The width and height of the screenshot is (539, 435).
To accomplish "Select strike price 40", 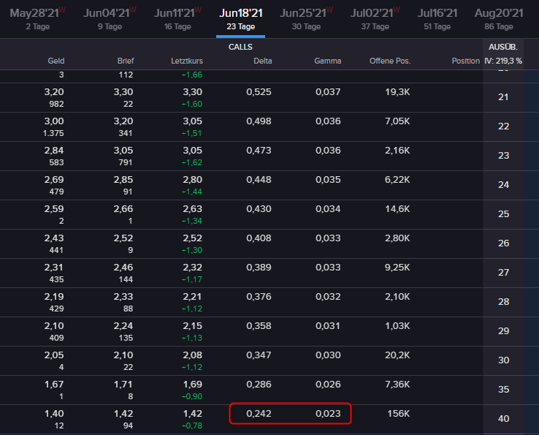I will 503,419.
